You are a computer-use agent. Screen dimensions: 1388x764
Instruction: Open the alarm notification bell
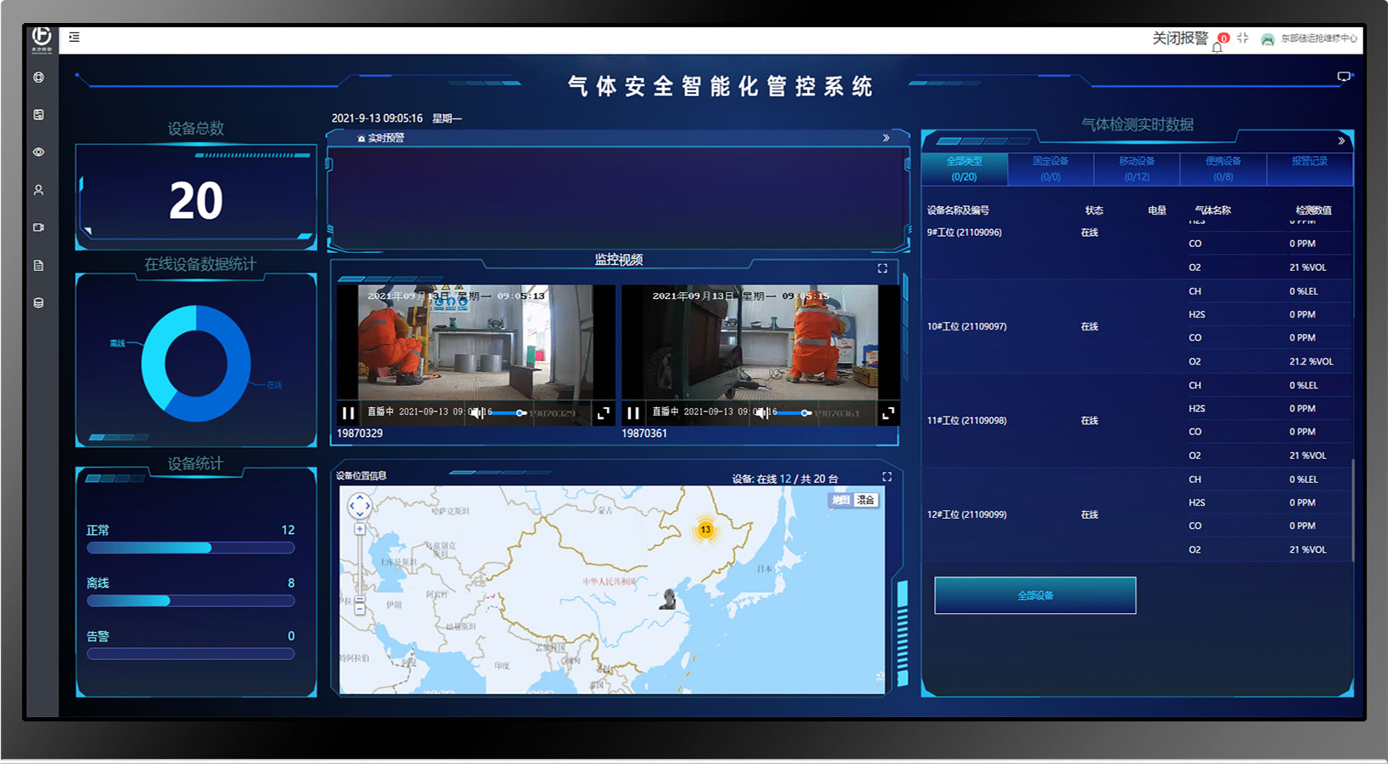(x=1217, y=45)
